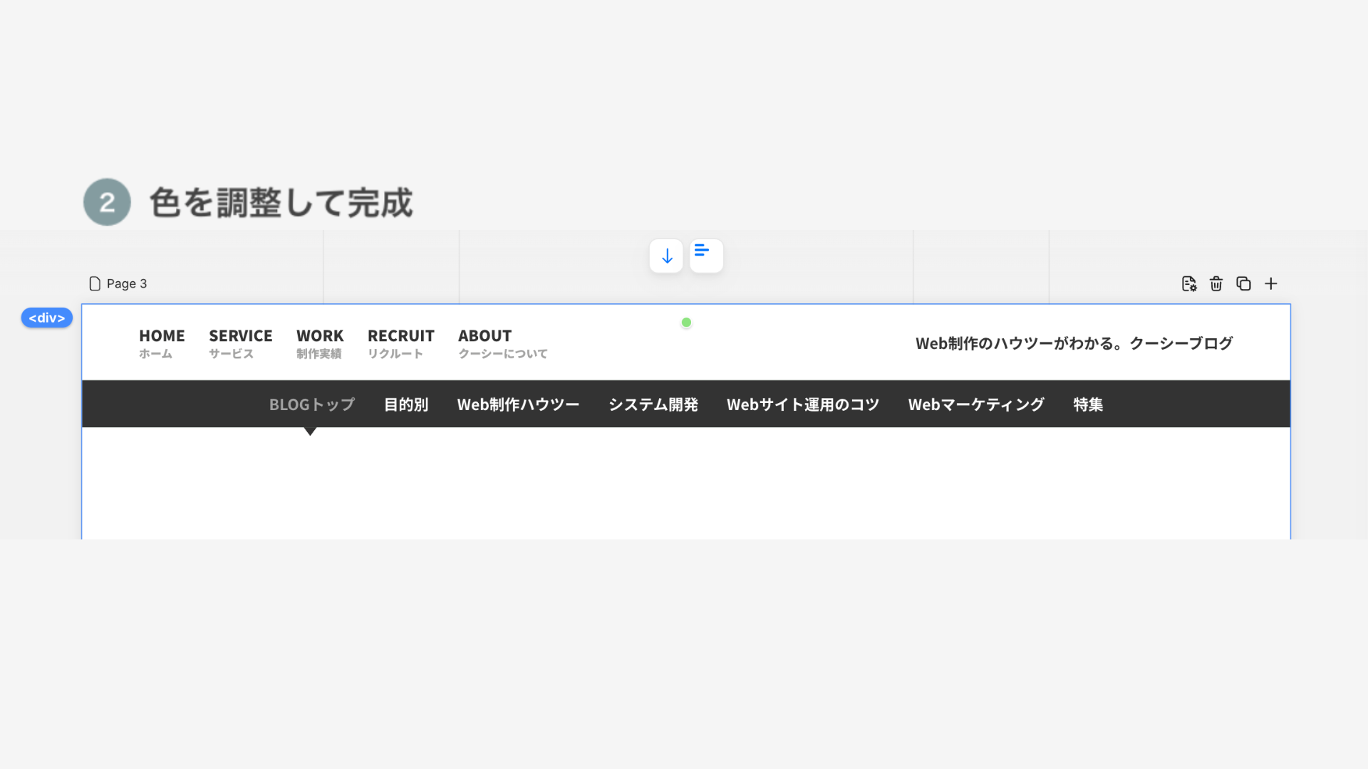Click the blue downward arrow button
This screenshot has width=1368, height=769.
666,255
